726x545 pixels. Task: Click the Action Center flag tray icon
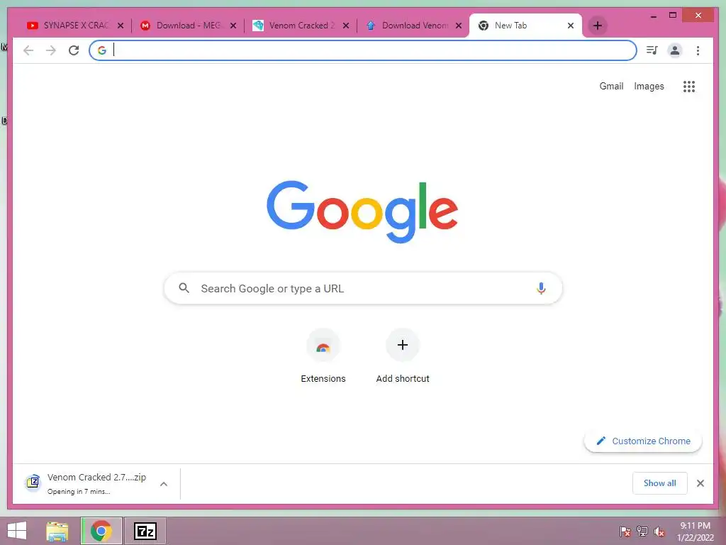pyautogui.click(x=625, y=531)
